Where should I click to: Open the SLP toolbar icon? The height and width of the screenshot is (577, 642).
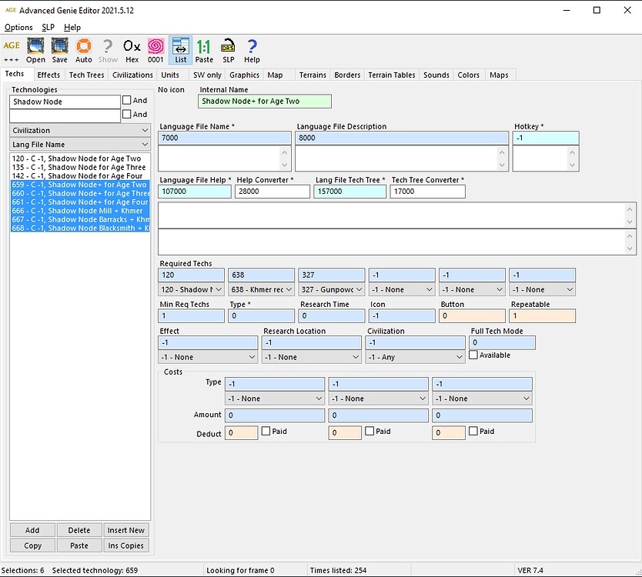click(228, 49)
